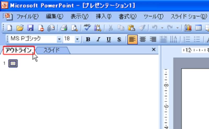
Task: Toggle Underline formatting
Action: [109, 39]
